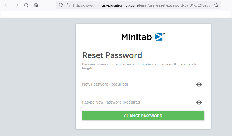Viewport: 232px width, 136px height.
Task: Go back using the browser back arrow
Action: 7,5
